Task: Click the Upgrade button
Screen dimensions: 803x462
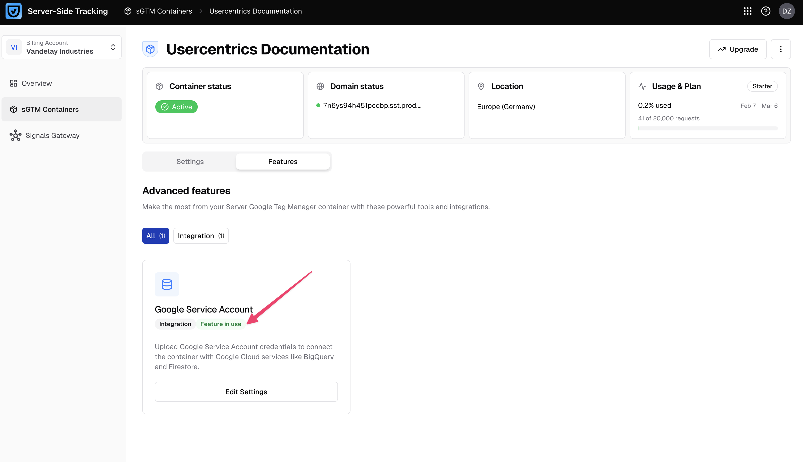Action: 737,49
